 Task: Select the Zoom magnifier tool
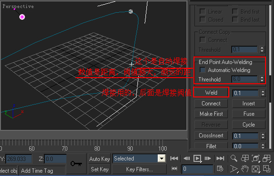[x=234, y=159]
